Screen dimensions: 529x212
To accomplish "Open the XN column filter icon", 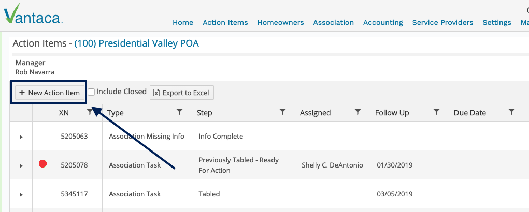I will click(90, 112).
